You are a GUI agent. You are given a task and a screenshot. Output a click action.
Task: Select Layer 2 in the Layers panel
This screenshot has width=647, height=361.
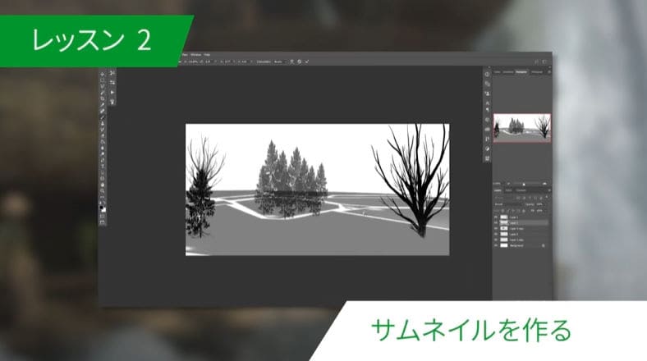[521, 222]
